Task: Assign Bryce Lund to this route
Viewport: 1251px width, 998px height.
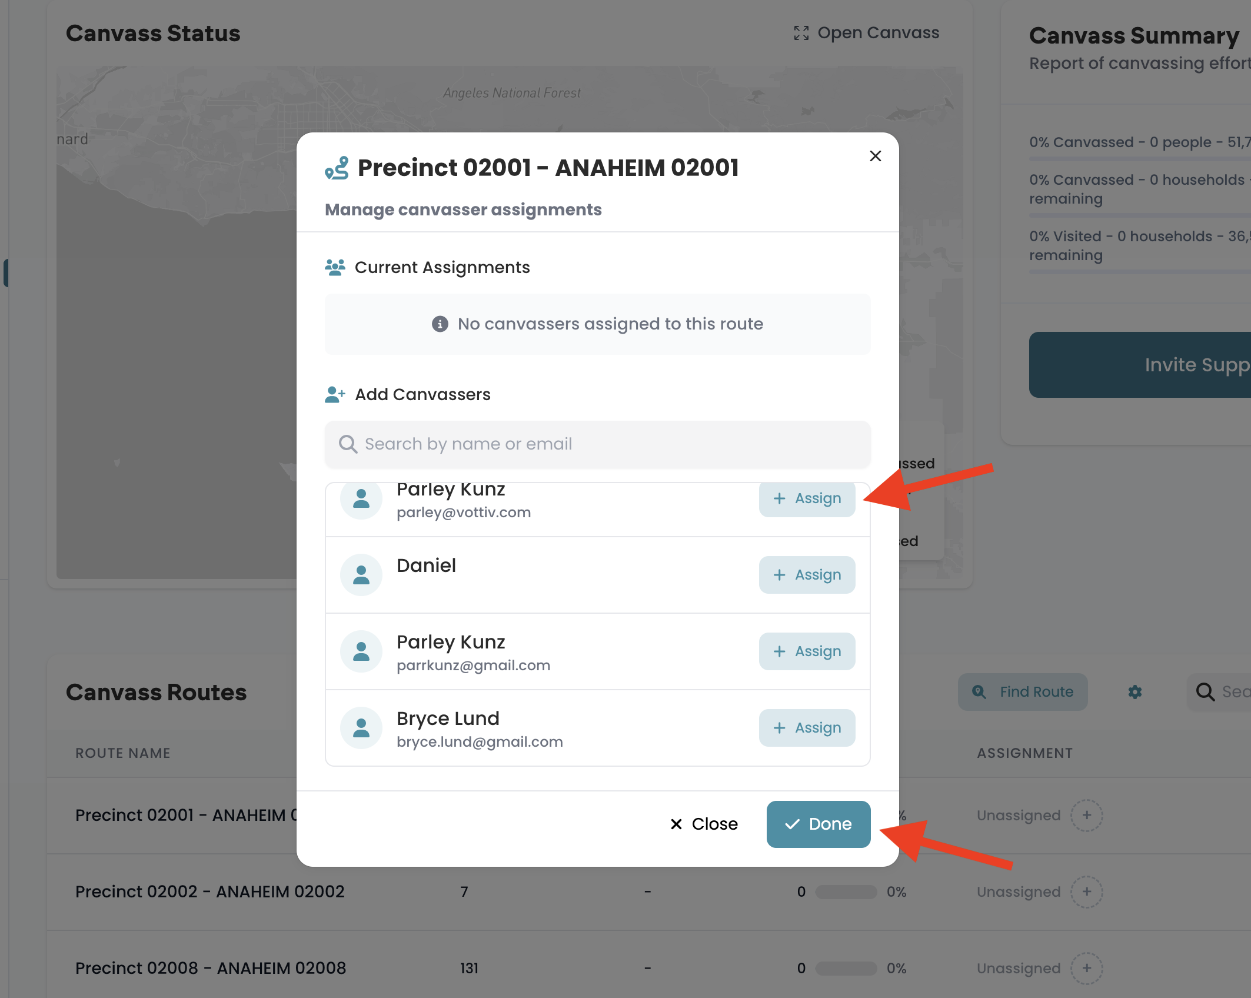Action: (807, 728)
